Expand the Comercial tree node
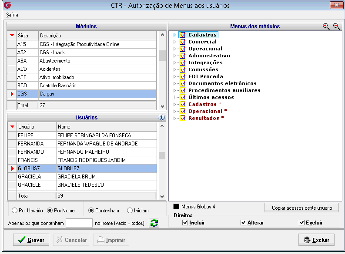The height and width of the screenshot is (254, 345). pyautogui.click(x=175, y=42)
